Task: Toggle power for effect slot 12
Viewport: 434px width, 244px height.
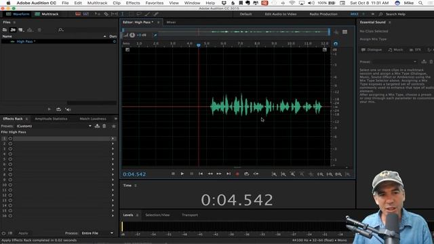Action: (x=10, y=195)
